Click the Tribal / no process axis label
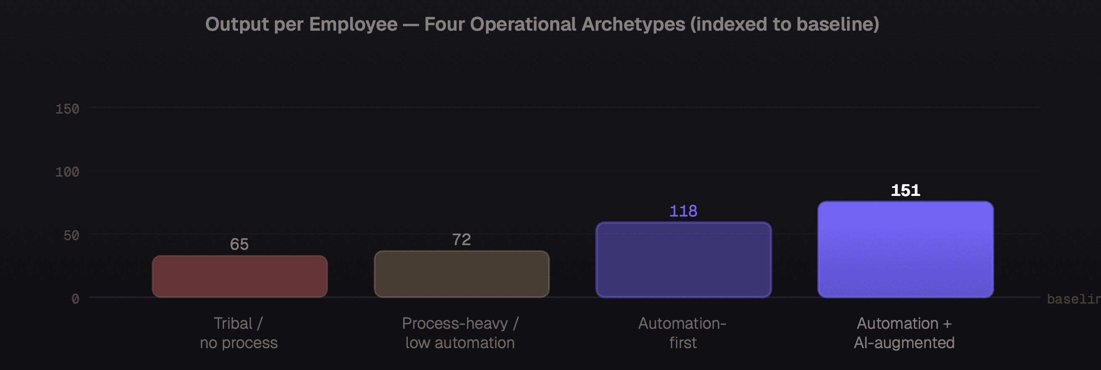This screenshot has width=1101, height=370. pos(239,333)
